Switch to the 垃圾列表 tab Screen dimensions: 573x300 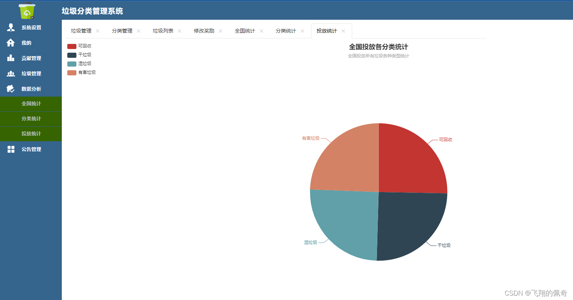tap(163, 31)
